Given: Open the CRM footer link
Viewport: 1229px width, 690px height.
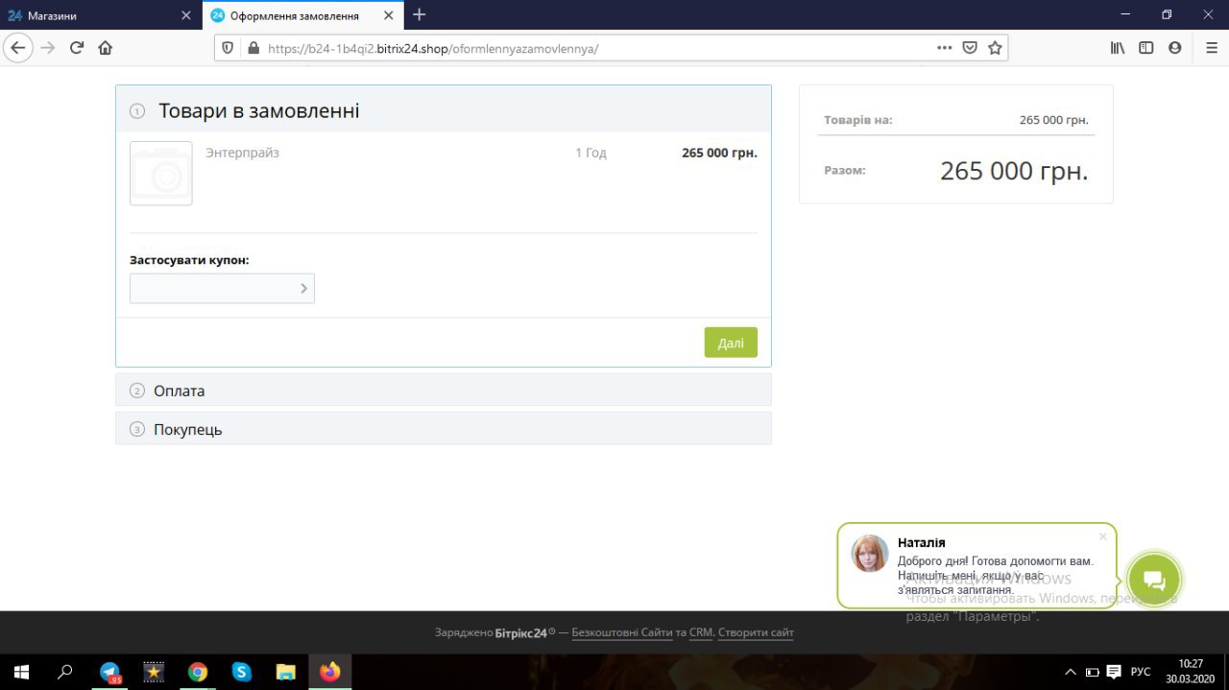Looking at the screenshot, I should pyautogui.click(x=701, y=632).
